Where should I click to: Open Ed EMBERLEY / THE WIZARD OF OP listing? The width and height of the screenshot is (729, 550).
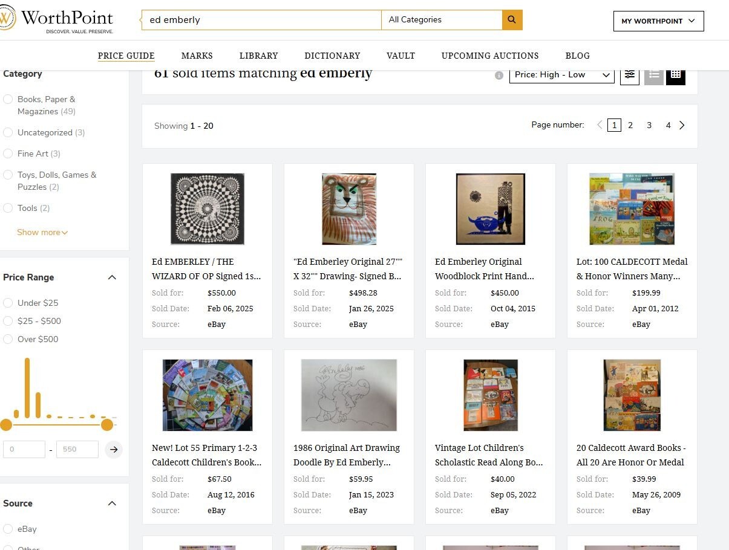click(206, 269)
